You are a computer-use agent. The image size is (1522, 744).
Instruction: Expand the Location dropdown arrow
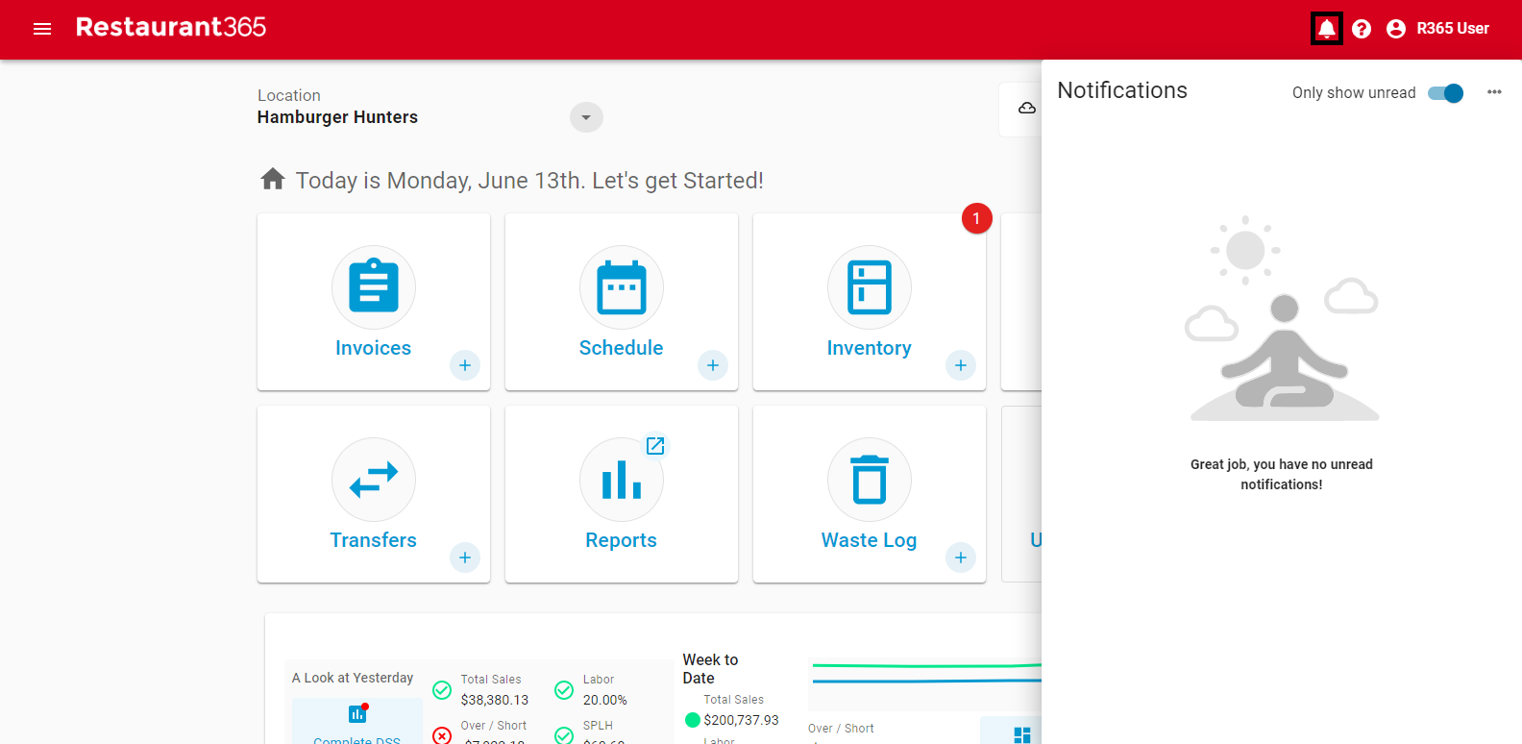[586, 117]
